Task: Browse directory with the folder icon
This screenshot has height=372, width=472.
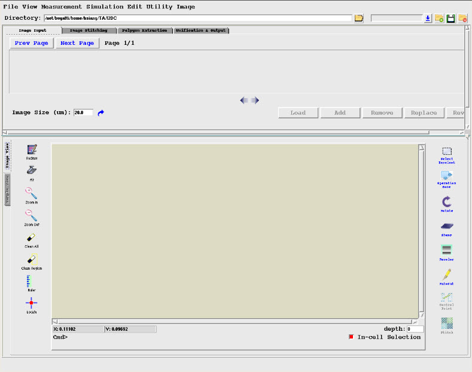Action: (x=359, y=19)
